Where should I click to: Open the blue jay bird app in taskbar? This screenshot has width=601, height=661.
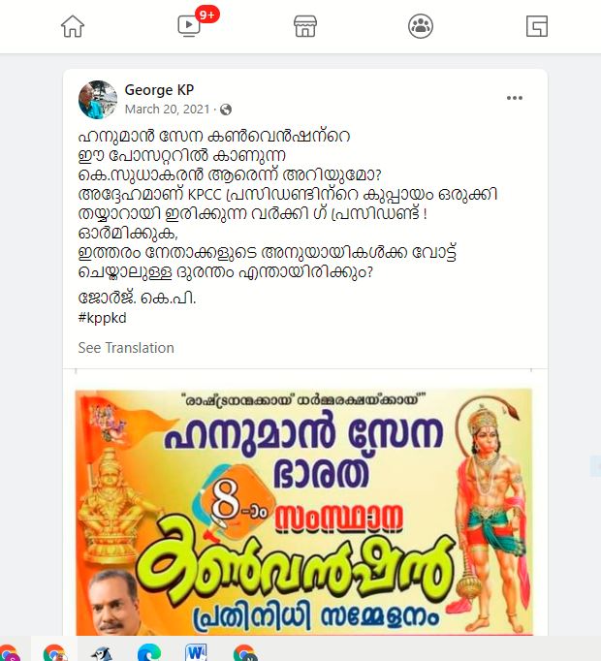pos(103,653)
